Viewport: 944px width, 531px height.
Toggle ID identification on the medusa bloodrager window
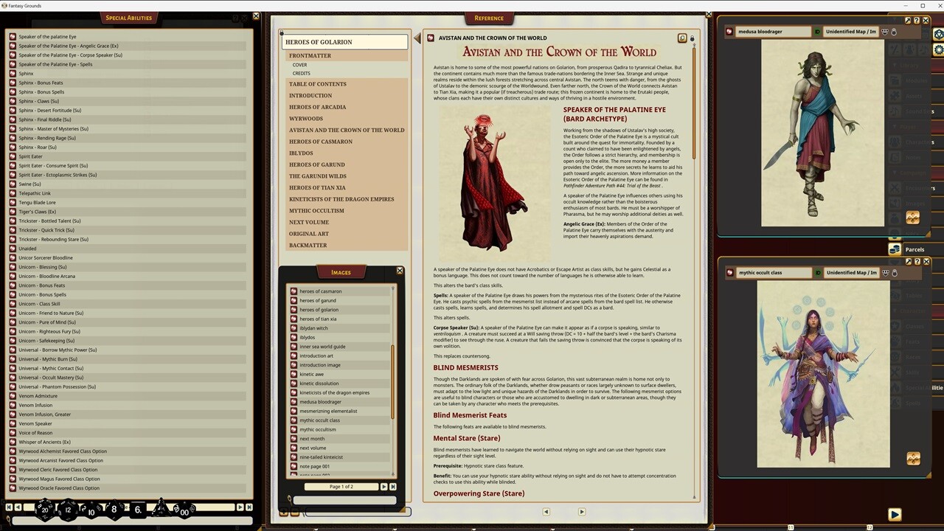point(817,31)
